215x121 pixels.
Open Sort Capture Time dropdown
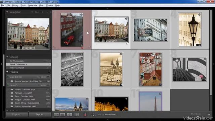pos(111,114)
